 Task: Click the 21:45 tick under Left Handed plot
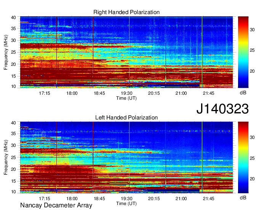[x=208, y=199]
